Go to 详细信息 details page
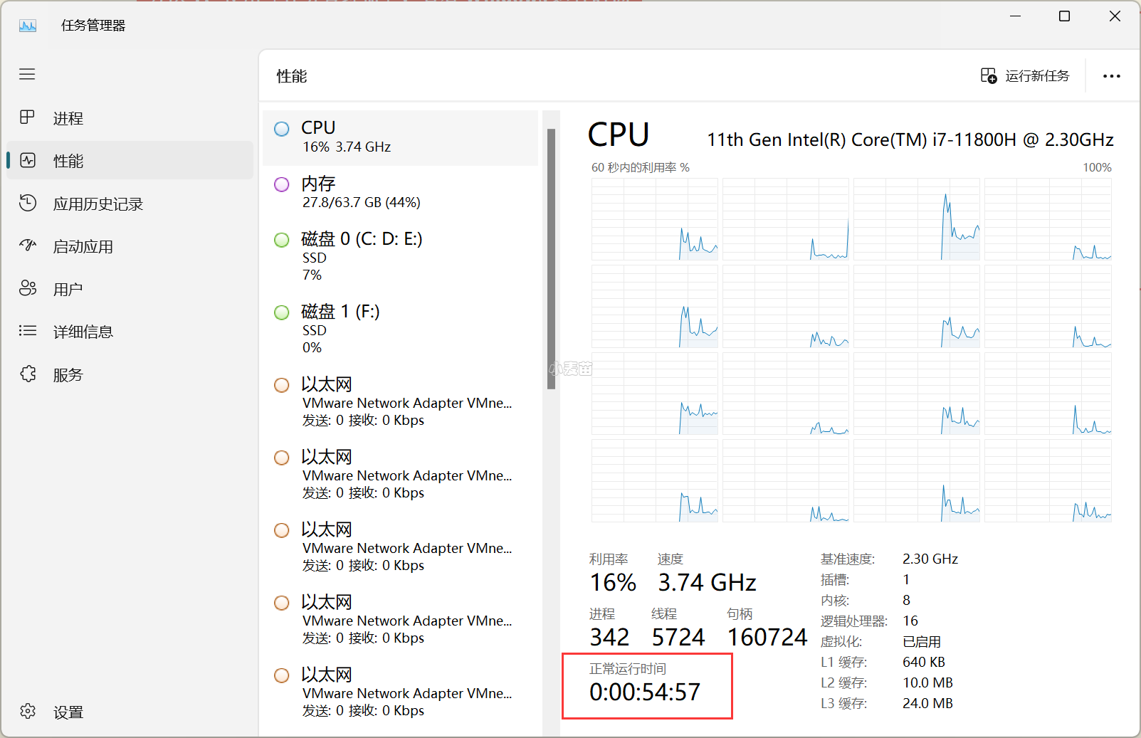 [x=83, y=332]
